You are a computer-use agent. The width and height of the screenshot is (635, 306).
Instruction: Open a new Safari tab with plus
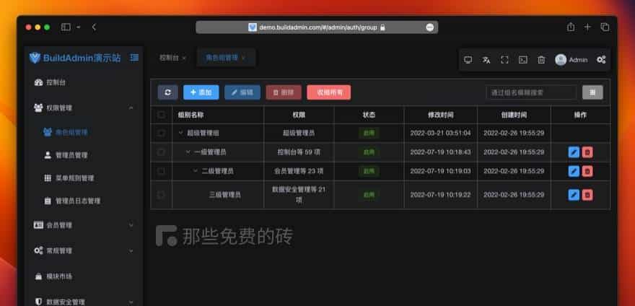click(587, 27)
